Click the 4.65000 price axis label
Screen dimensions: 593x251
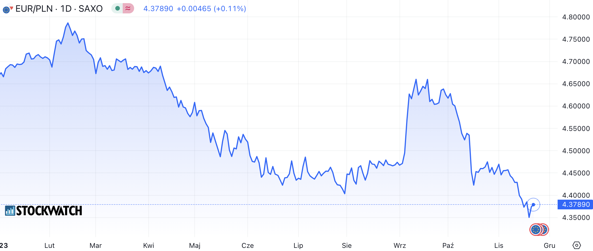[576, 84]
